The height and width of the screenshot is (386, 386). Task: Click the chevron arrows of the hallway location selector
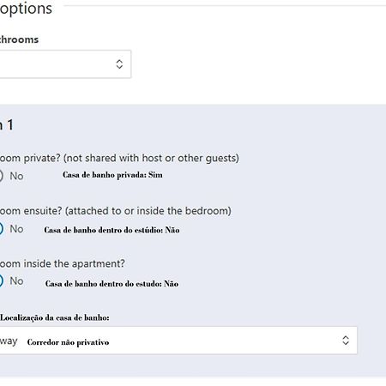pyautogui.click(x=346, y=341)
